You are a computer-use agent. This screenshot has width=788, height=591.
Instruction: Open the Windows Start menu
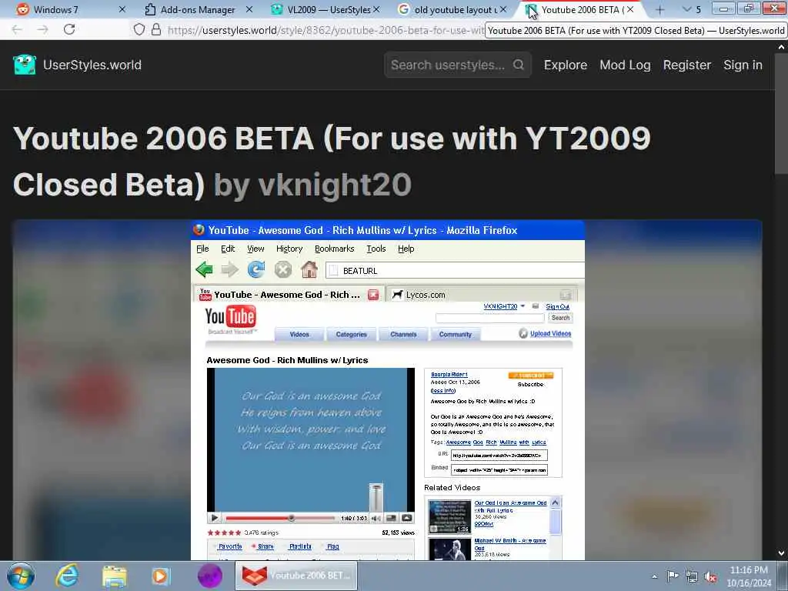21,576
